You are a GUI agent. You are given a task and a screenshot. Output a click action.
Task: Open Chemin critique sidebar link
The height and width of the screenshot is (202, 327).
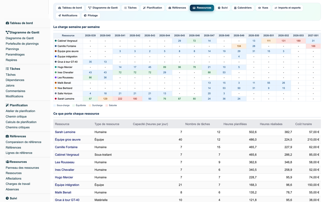tap(16, 116)
